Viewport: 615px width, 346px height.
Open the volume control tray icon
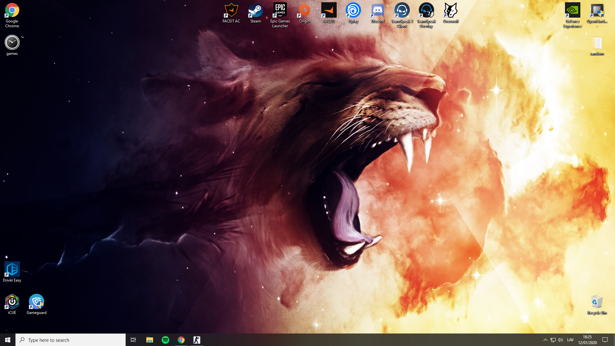(x=560, y=340)
